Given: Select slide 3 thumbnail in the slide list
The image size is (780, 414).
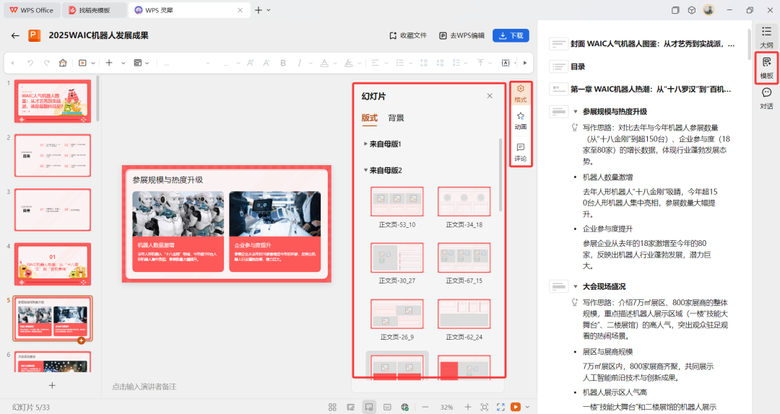Looking at the screenshot, I should coord(53,210).
